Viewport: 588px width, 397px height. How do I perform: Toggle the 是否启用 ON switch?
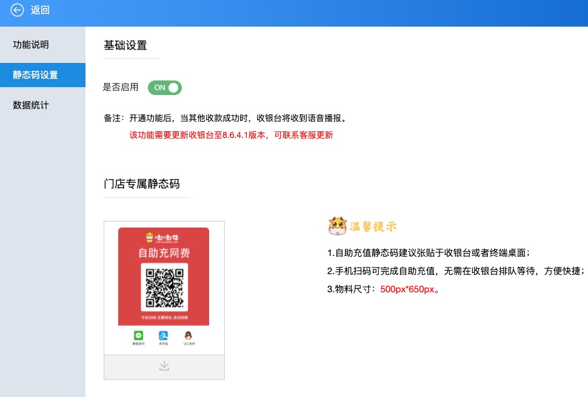point(165,88)
